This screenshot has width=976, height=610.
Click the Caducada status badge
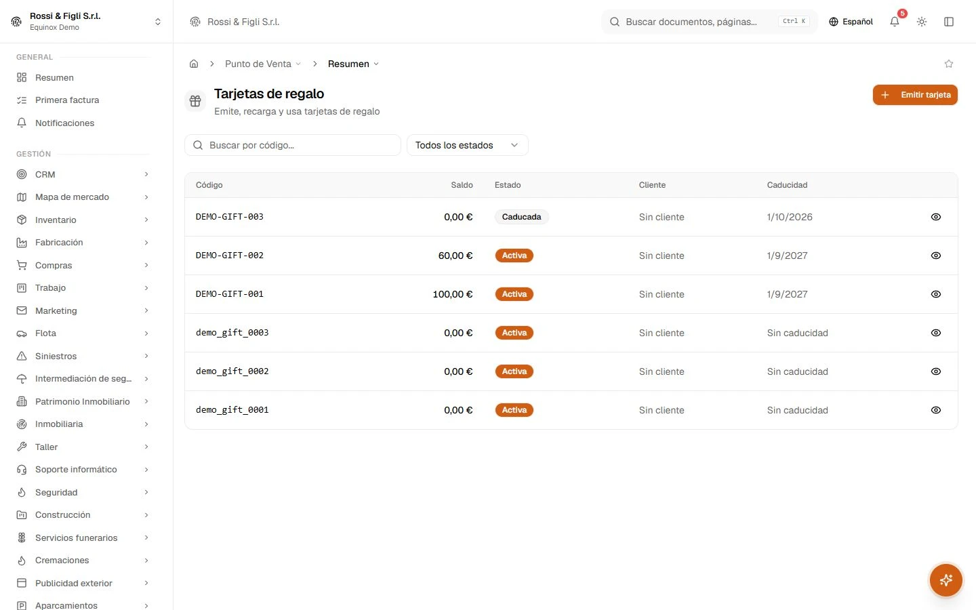click(521, 217)
